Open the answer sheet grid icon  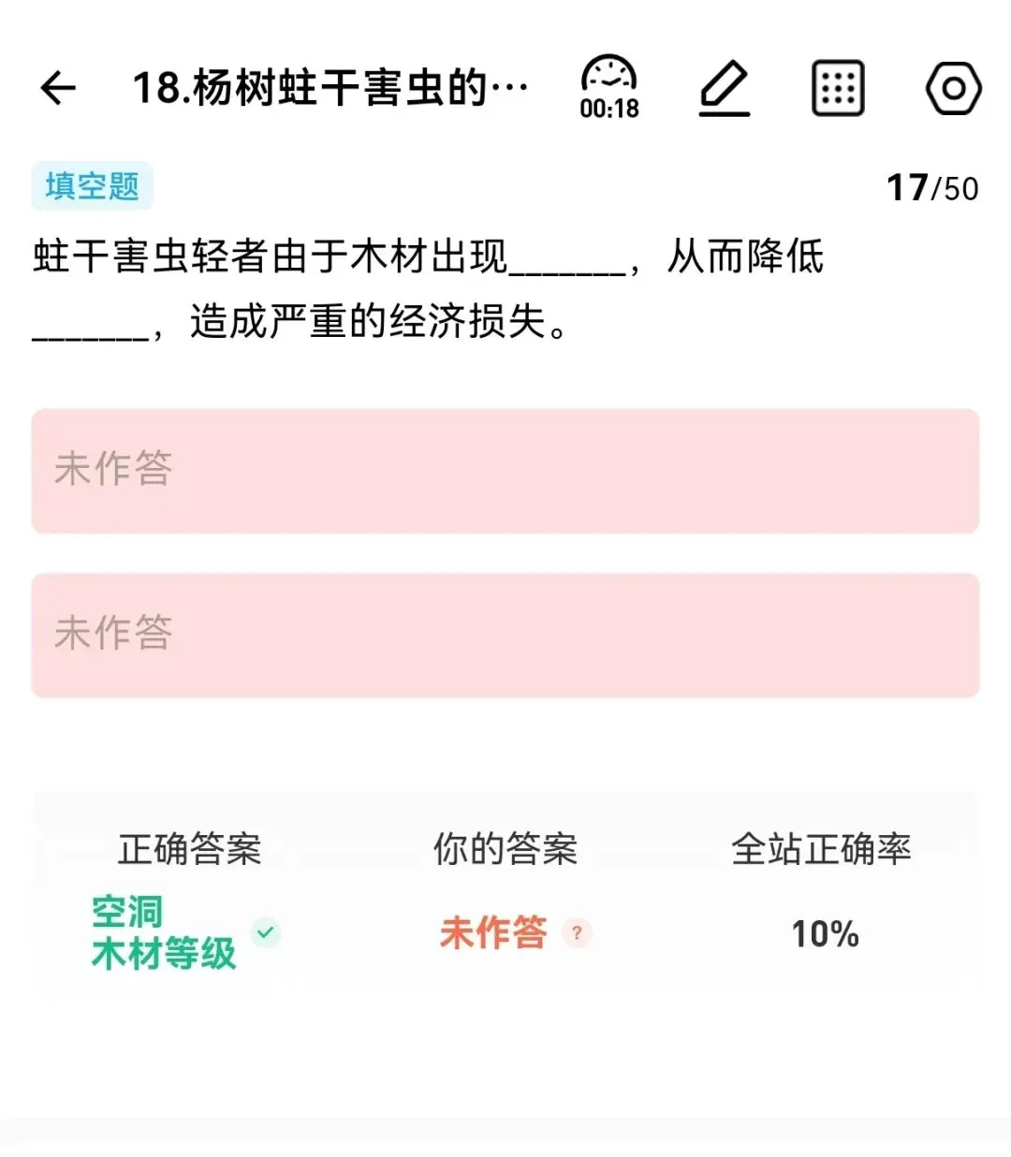coord(837,88)
